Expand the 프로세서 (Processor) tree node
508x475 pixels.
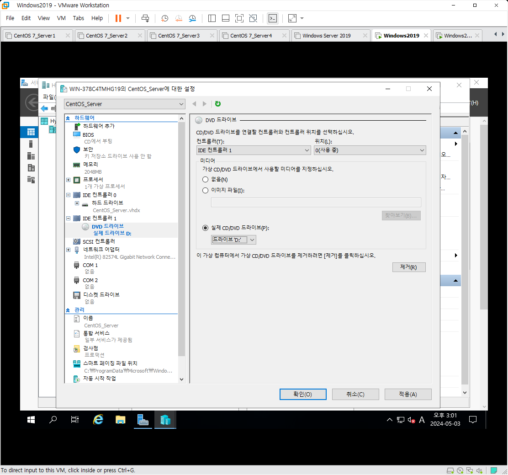[69, 180]
